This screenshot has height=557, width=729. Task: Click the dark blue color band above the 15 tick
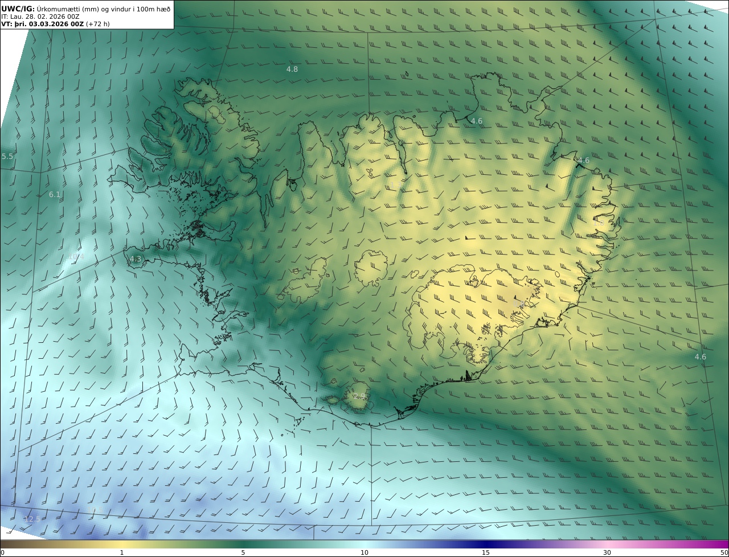point(486,544)
